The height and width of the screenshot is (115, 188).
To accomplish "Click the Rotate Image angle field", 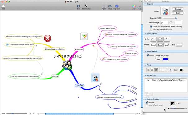I will point(164,23).
